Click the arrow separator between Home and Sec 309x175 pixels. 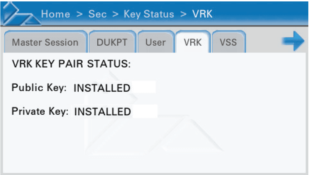coord(80,14)
